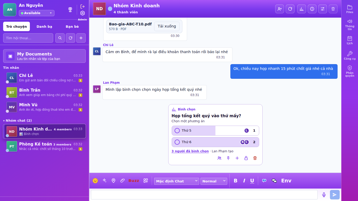
Task: Pin the poll message
Action: click(228, 158)
